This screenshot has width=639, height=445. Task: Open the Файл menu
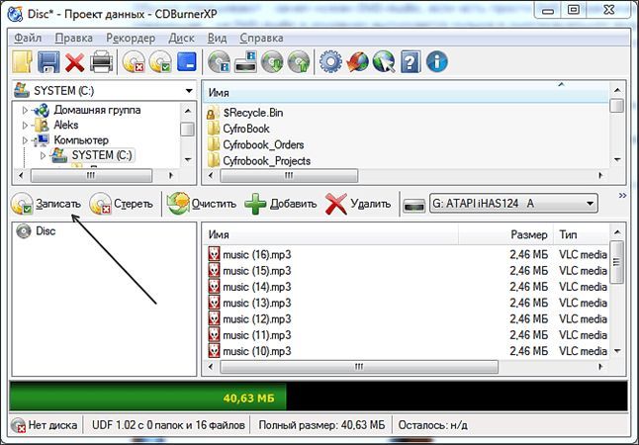tap(28, 38)
